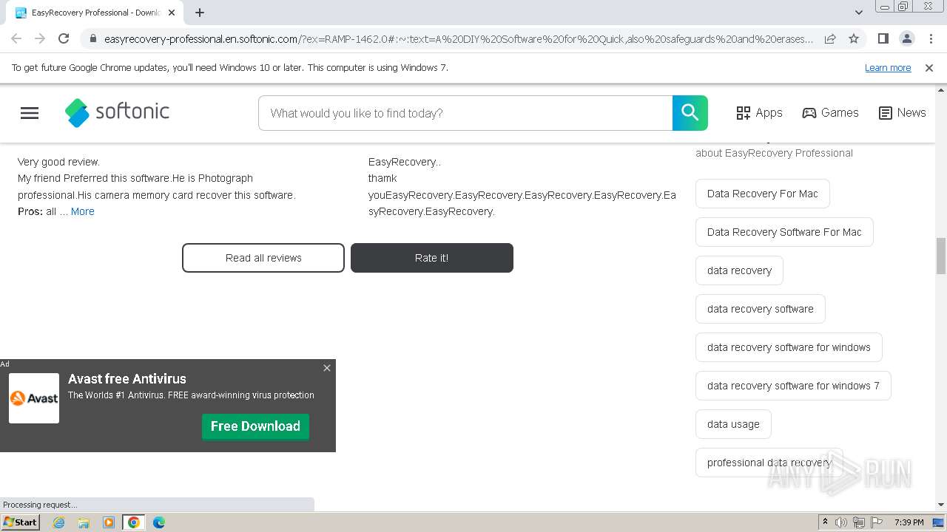Go forward in browser history
The image size is (947, 532).
coord(40,38)
